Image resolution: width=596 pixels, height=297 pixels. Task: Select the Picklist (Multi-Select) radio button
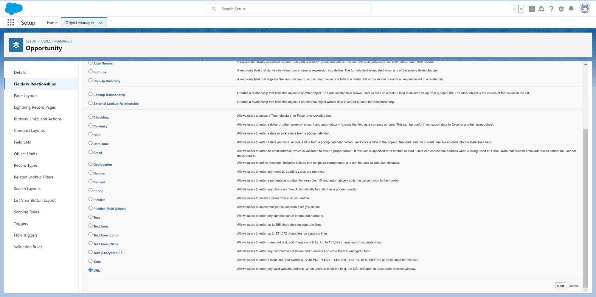coord(90,208)
